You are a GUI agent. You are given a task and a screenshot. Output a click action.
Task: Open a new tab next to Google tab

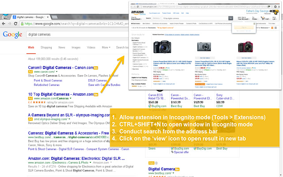point(54,17)
